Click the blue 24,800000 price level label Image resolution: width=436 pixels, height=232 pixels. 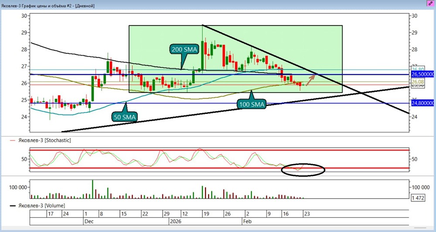(x=422, y=103)
